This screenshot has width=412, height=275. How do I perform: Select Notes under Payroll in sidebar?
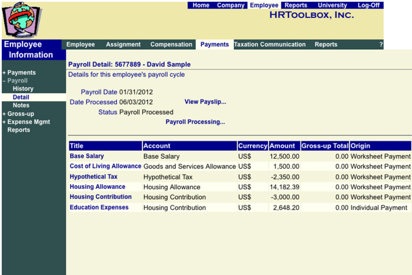[21, 105]
